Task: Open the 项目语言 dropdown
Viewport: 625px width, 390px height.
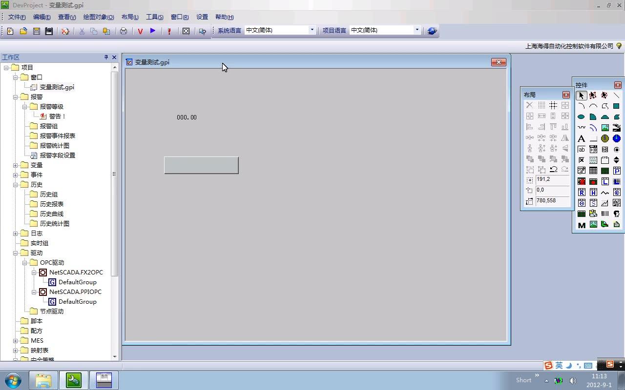Action: 416,30
